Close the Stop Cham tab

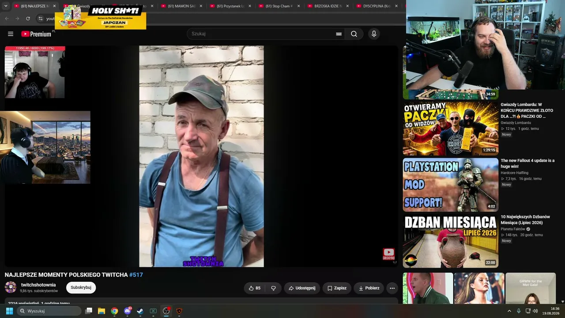coord(298,6)
